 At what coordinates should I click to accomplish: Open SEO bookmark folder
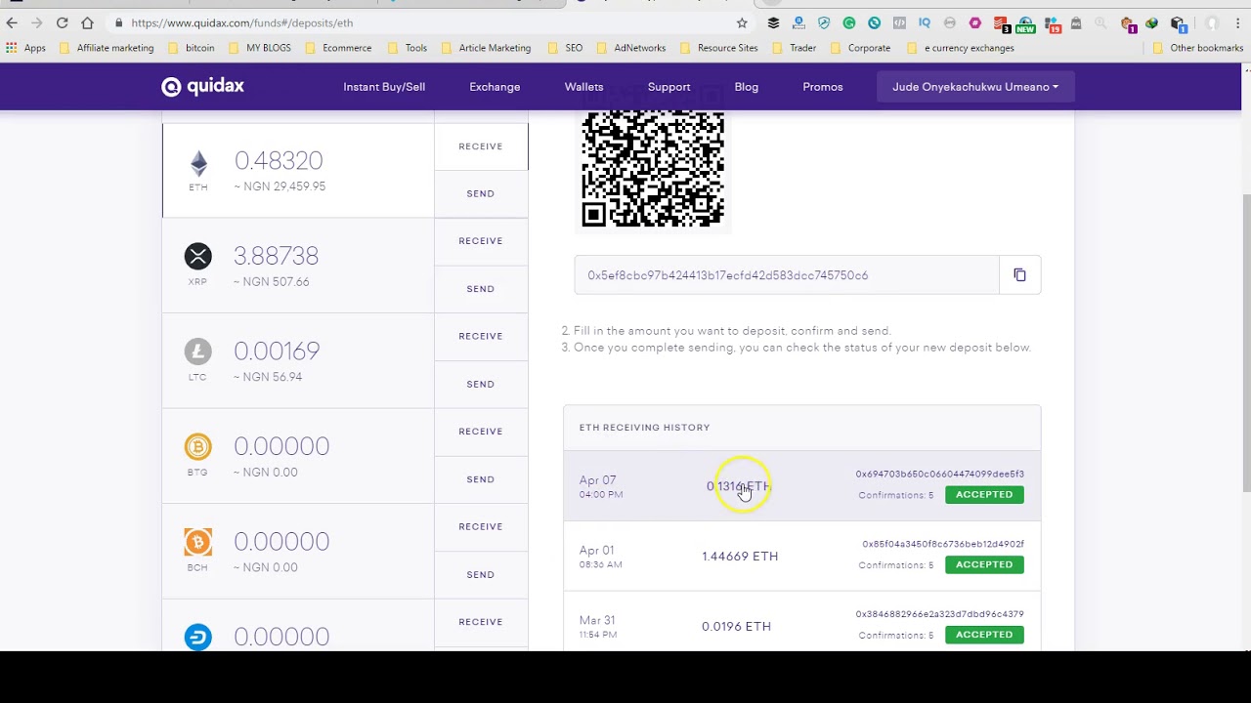[565, 48]
